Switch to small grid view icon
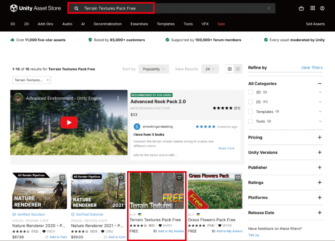The height and width of the screenshot is (241, 335). coord(238,69)
